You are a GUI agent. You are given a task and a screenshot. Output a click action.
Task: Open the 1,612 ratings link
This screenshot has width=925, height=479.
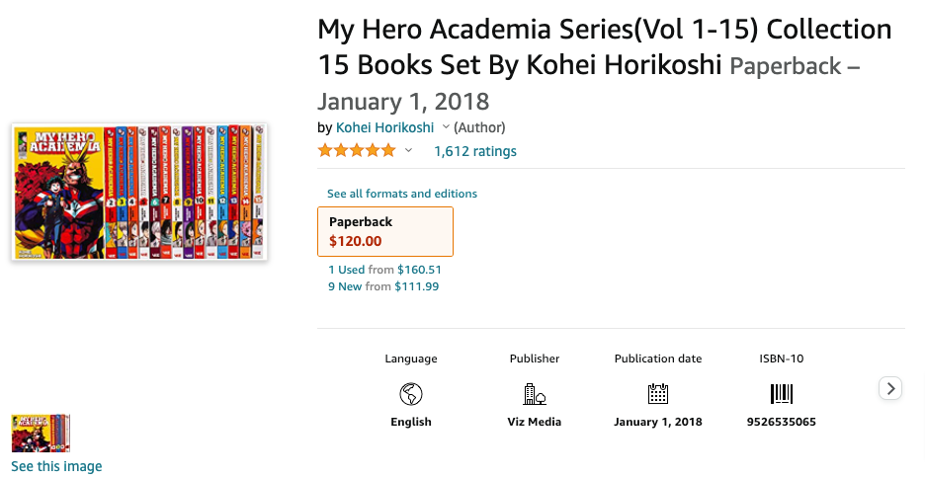475,151
